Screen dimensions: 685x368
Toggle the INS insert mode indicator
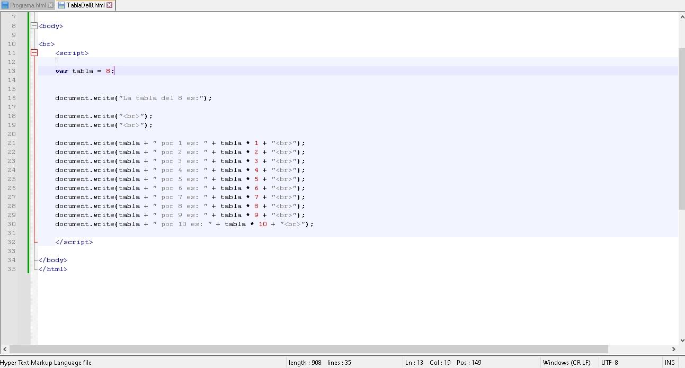[670, 363]
